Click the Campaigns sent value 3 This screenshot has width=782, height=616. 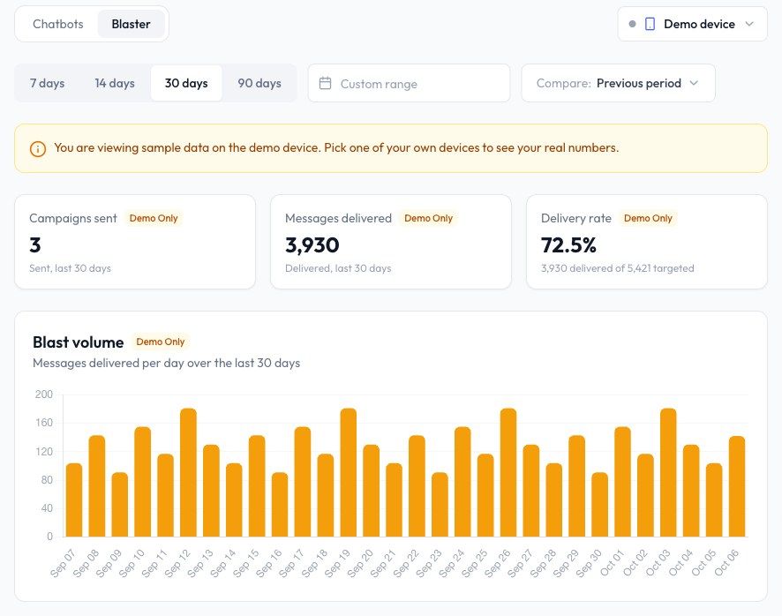tap(35, 245)
